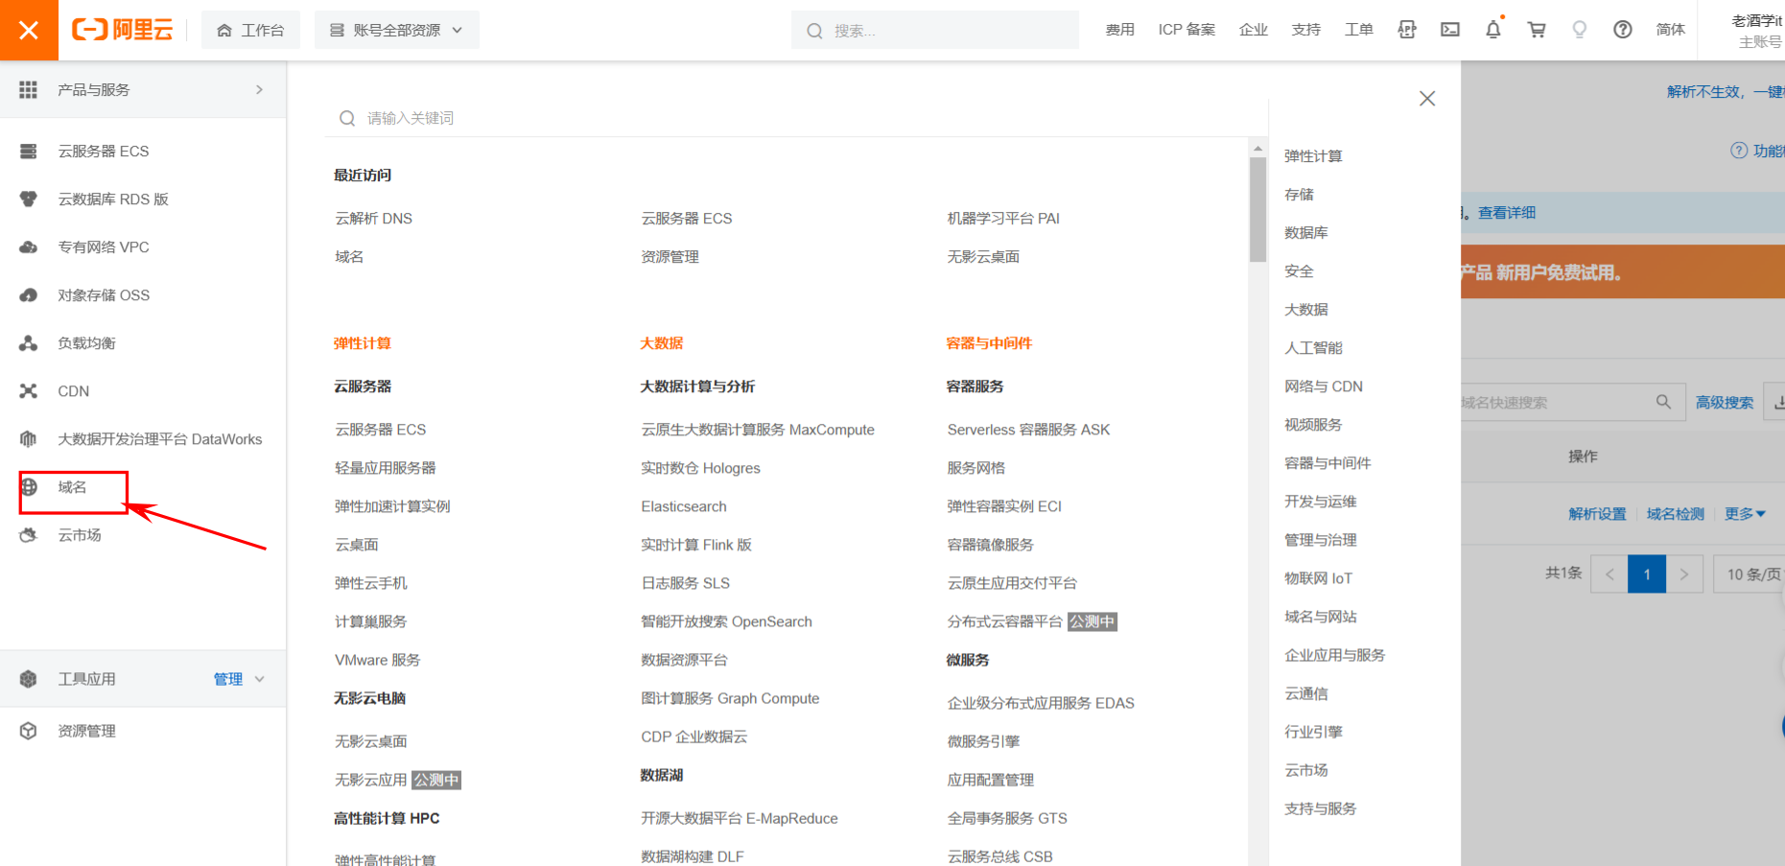The width and height of the screenshot is (1785, 866).
Task: Open the Cloud Shell terminal icon
Action: [x=1450, y=30]
